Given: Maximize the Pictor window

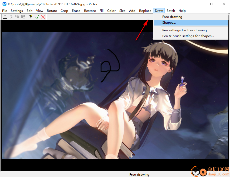Looking at the screenshot, I should coord(212,4).
